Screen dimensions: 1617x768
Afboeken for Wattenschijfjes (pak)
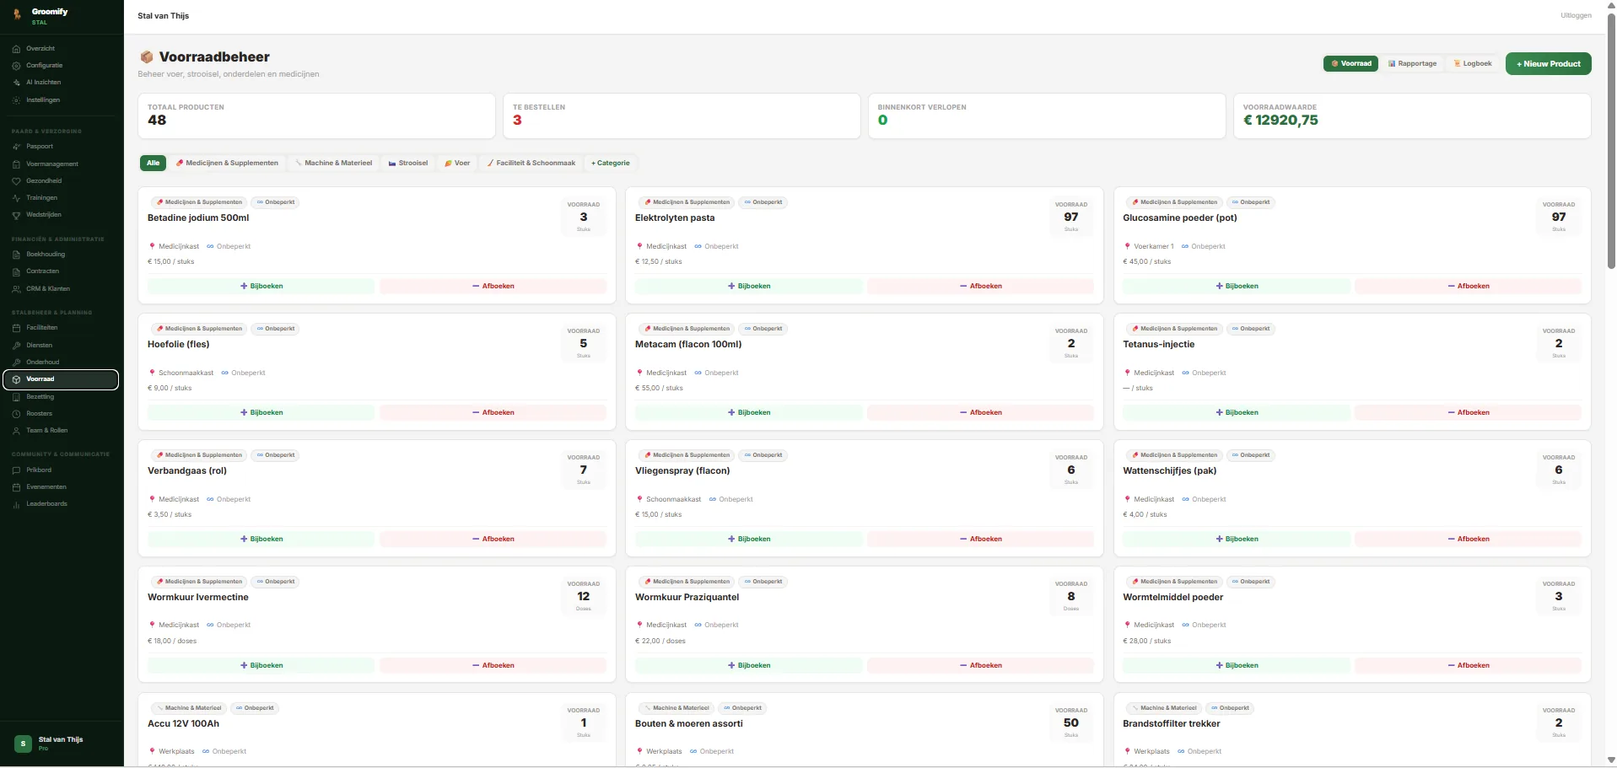[1468, 539]
